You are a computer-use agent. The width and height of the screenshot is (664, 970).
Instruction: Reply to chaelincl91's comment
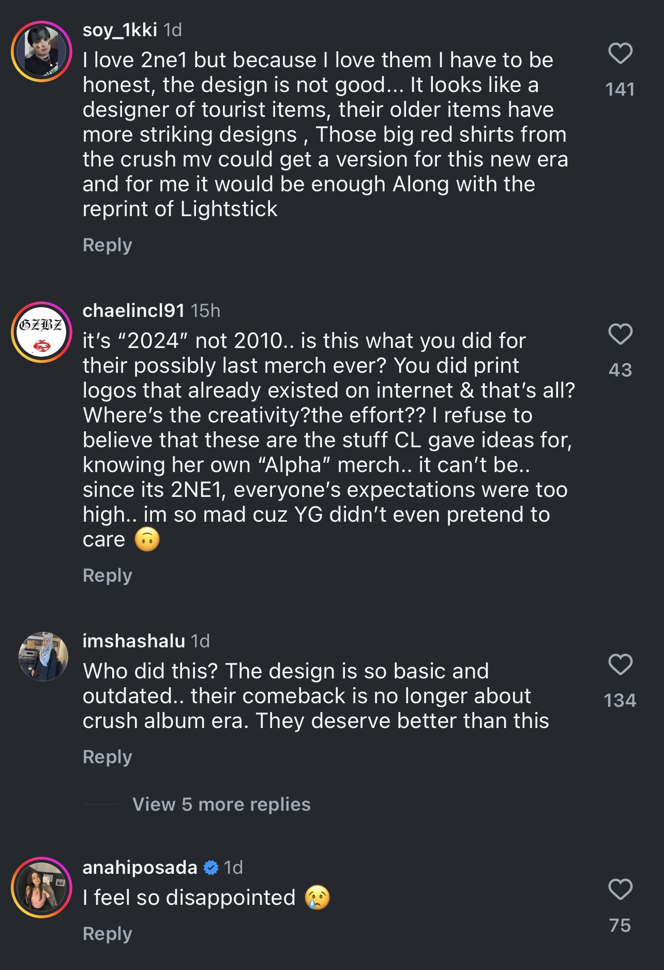(x=108, y=575)
